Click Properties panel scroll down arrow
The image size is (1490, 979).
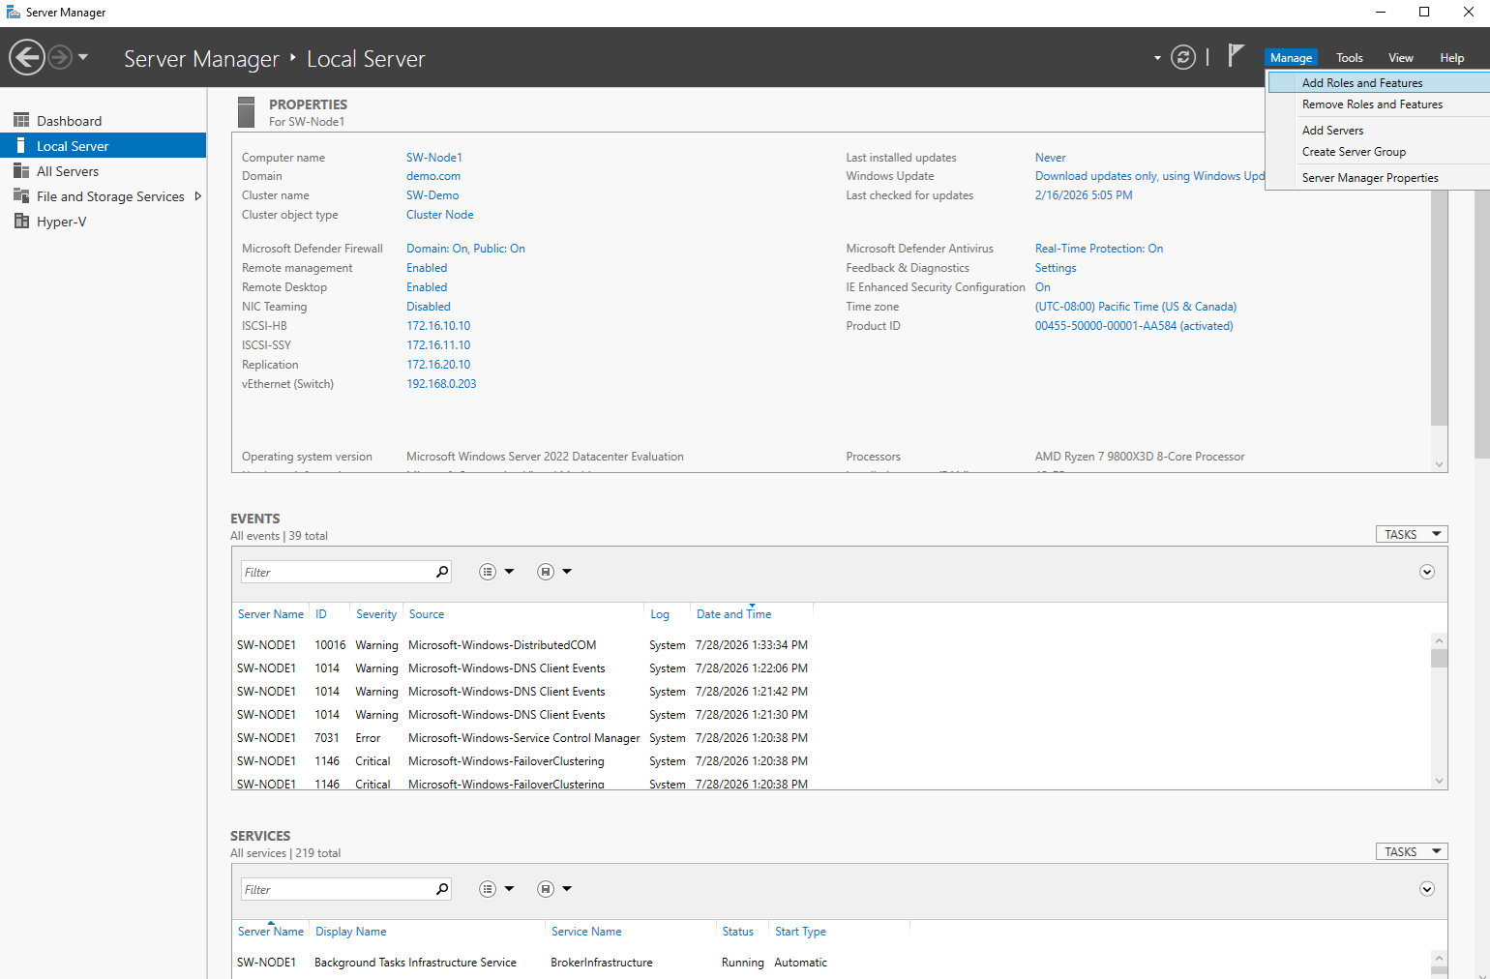[1440, 464]
